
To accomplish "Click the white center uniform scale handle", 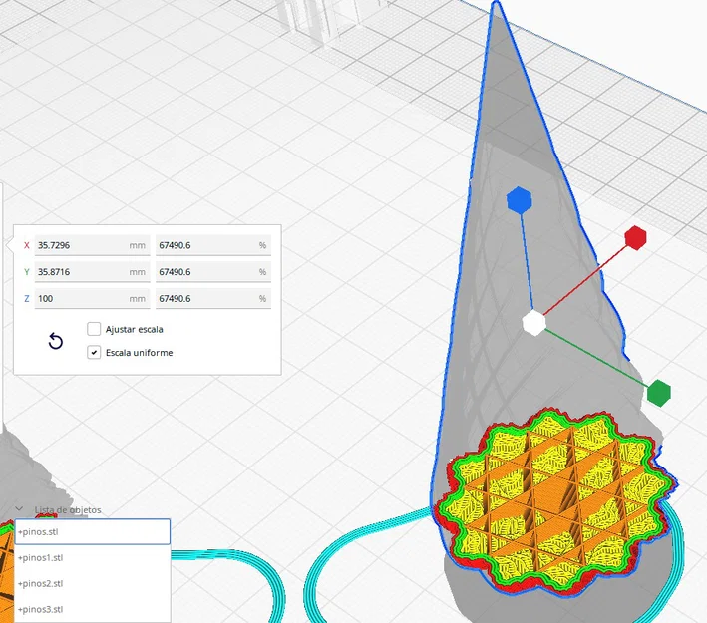I will (534, 323).
